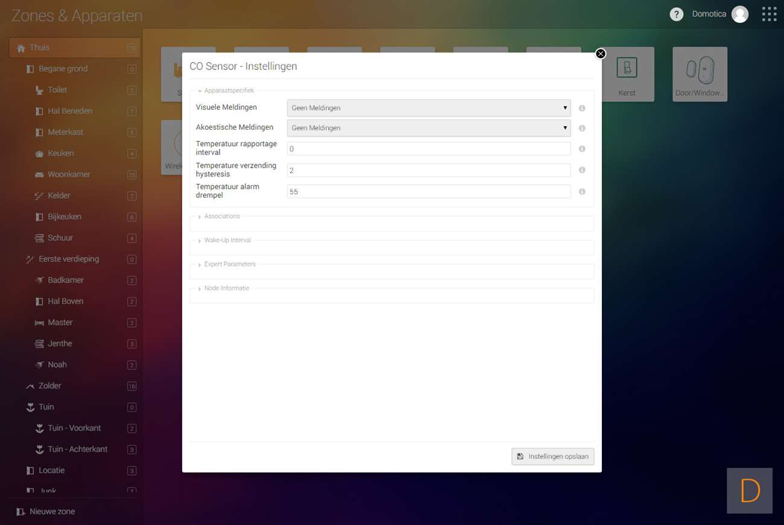The width and height of the screenshot is (784, 525).
Task: Click the Tuin plant icon
Action: point(30,407)
